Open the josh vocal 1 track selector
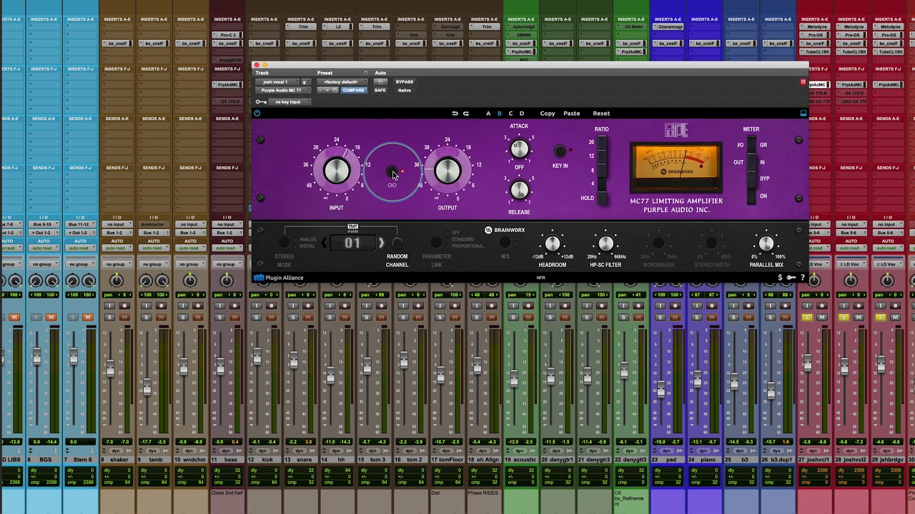This screenshot has width=915, height=514. [x=276, y=81]
